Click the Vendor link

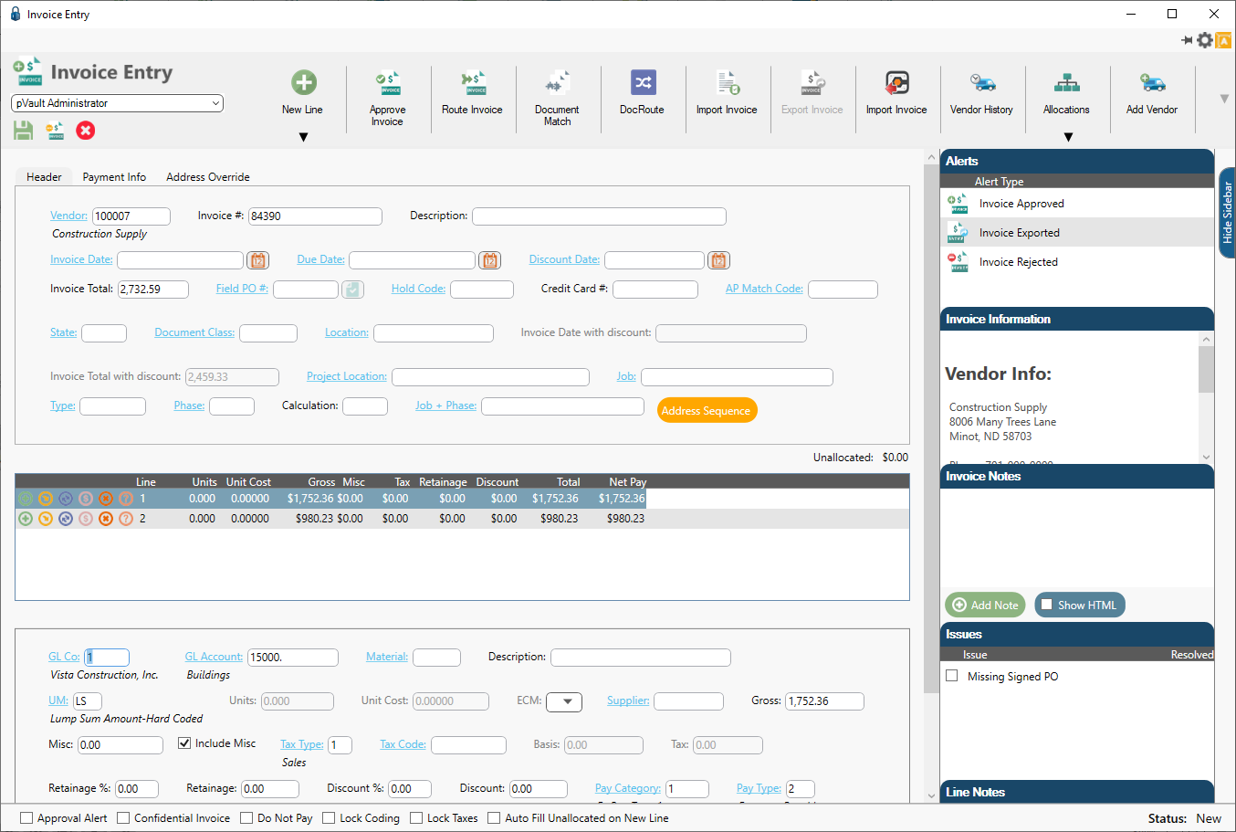(68, 216)
